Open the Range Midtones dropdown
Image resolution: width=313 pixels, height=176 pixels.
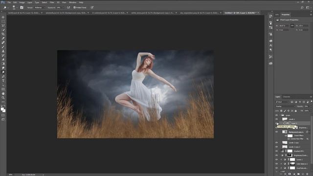coord(40,7)
